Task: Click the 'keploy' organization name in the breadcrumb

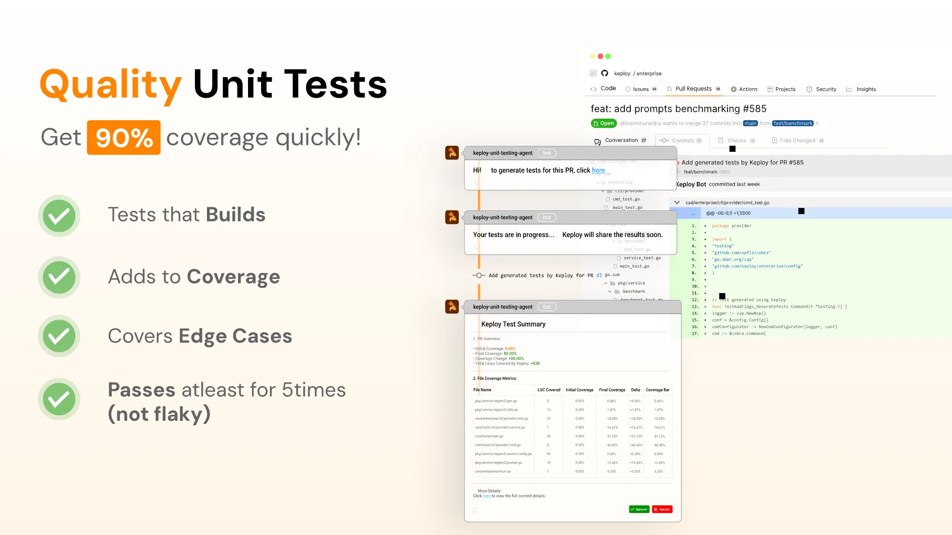Action: [622, 74]
